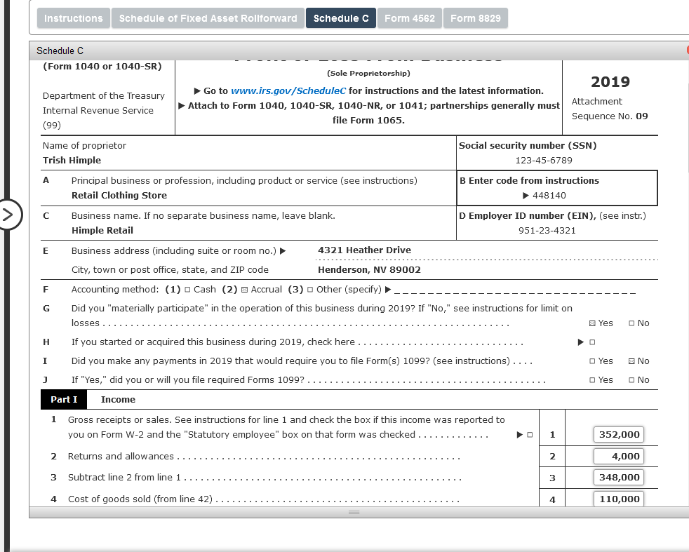689x552 pixels.
Task: Switch to Schedule of Fixed Asset Rollforward tab
Action: (208, 18)
